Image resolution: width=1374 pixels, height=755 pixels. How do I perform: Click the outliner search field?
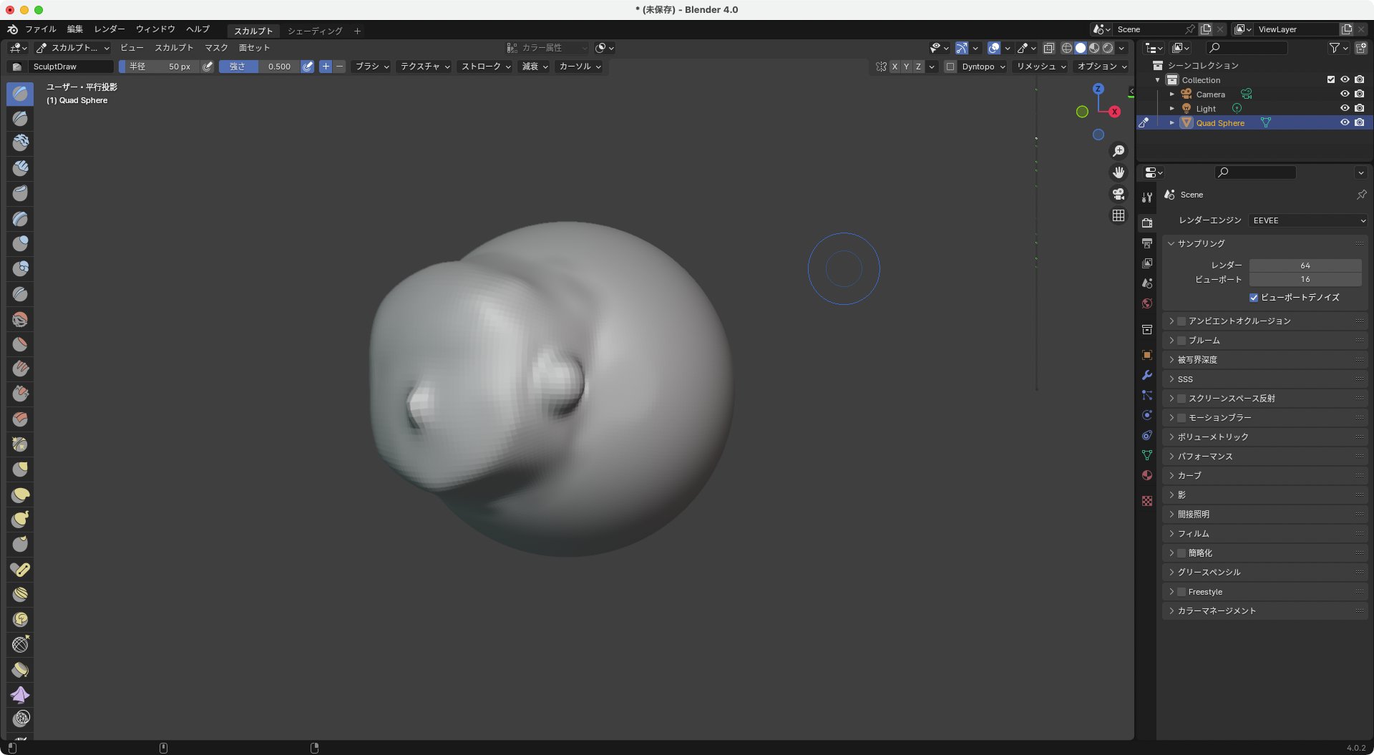(1247, 48)
